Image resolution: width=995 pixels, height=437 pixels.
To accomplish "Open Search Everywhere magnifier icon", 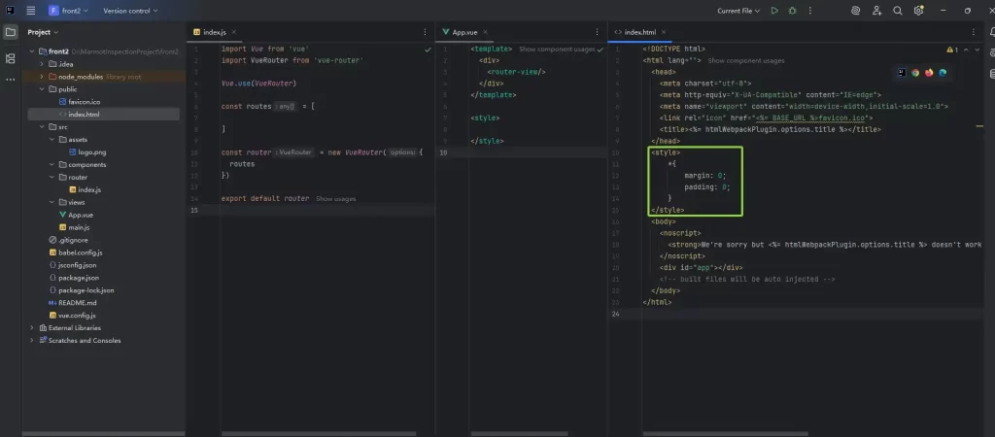I will click(x=898, y=11).
